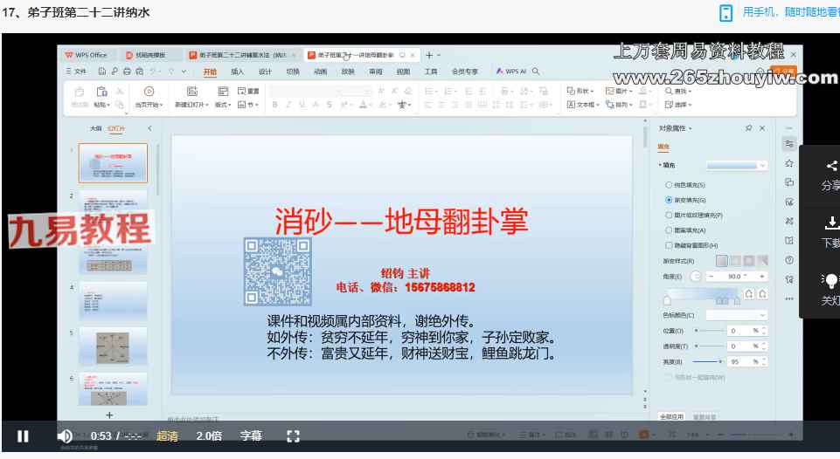This screenshot has height=459, width=840.
Task: Open the 图片 picture dropdown
Action: (619, 91)
